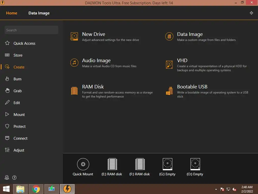Open the Windows Start button
This screenshot has height=194, width=258.
pos(6,189)
